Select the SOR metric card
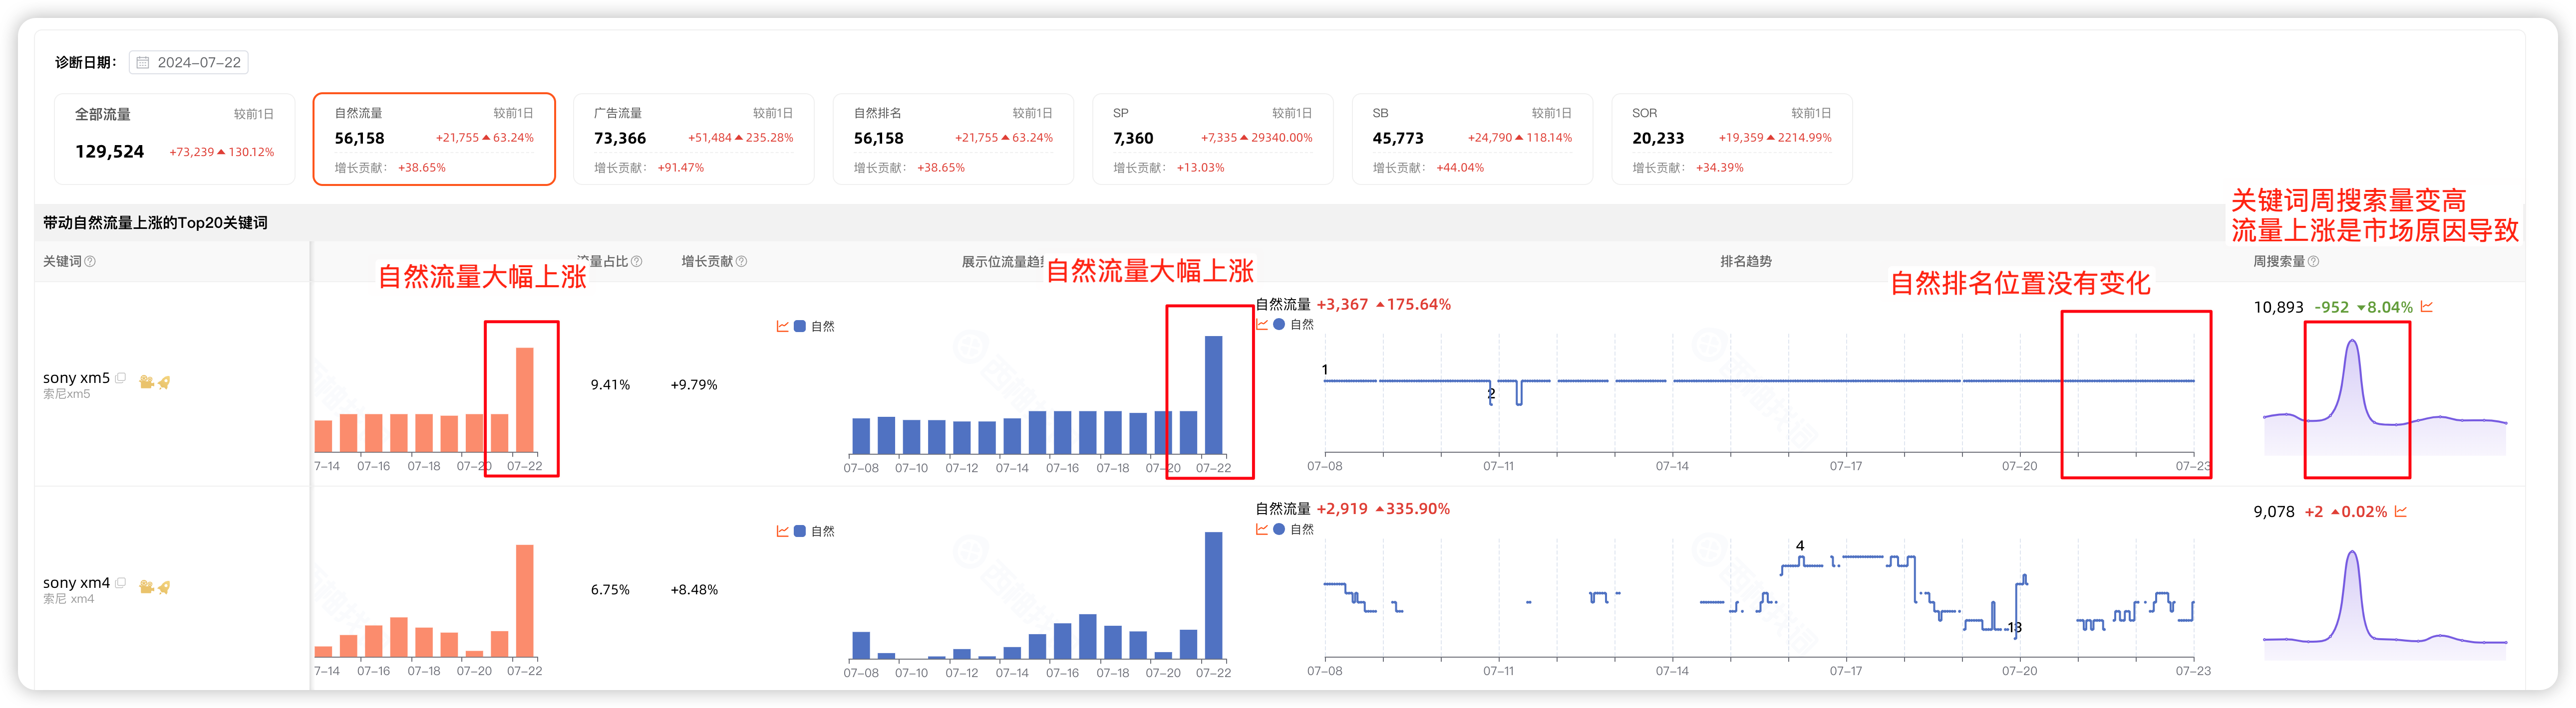2576x708 pixels. coord(1731,139)
